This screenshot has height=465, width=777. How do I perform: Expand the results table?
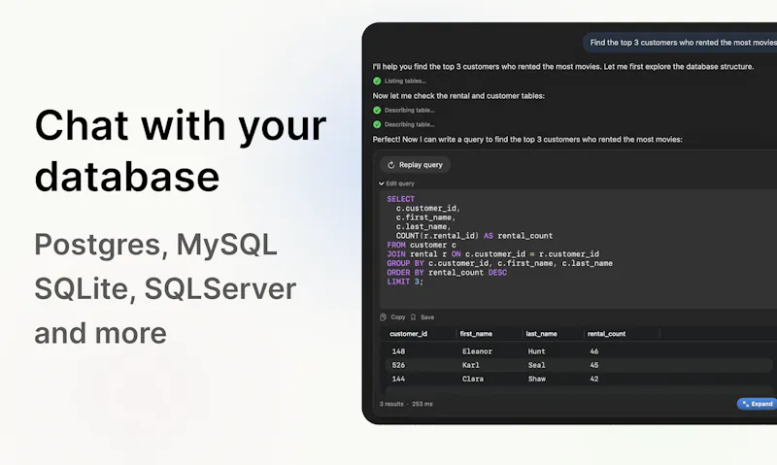pos(758,404)
